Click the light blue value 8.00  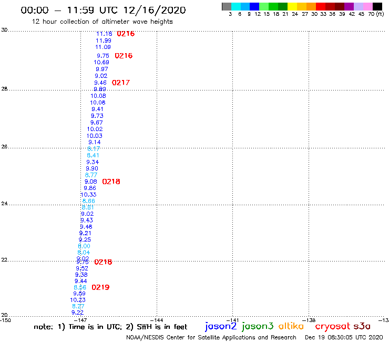84,246
